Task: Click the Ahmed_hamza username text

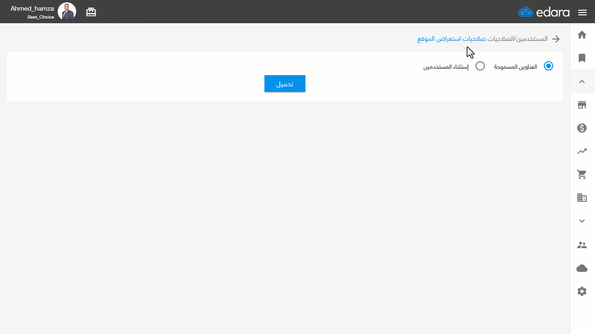Action: (x=33, y=8)
